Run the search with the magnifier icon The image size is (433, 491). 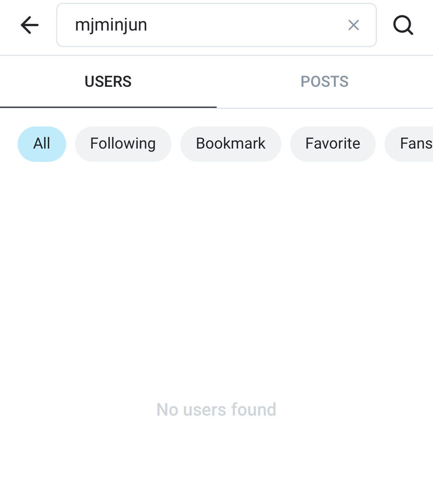tap(403, 25)
